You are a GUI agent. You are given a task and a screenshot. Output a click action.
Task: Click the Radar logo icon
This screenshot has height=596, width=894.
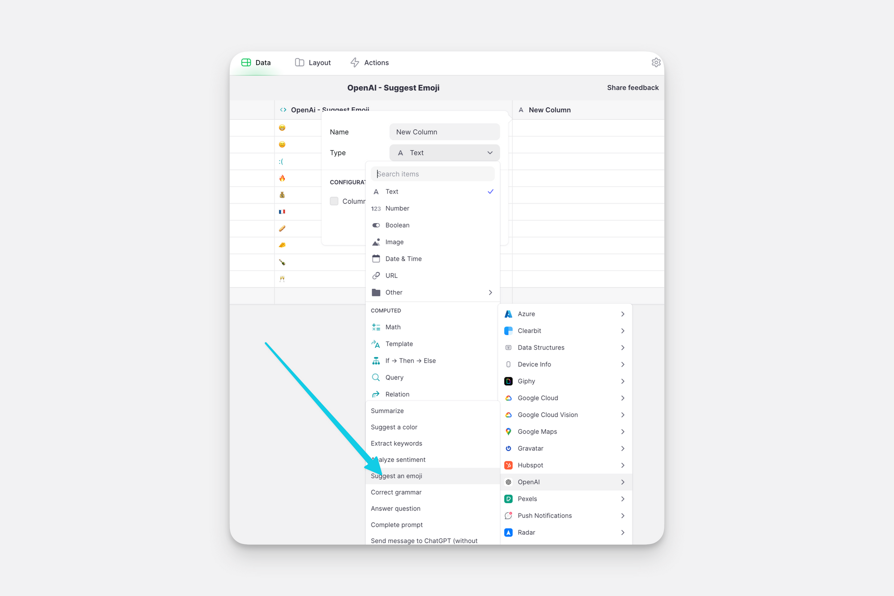(508, 532)
